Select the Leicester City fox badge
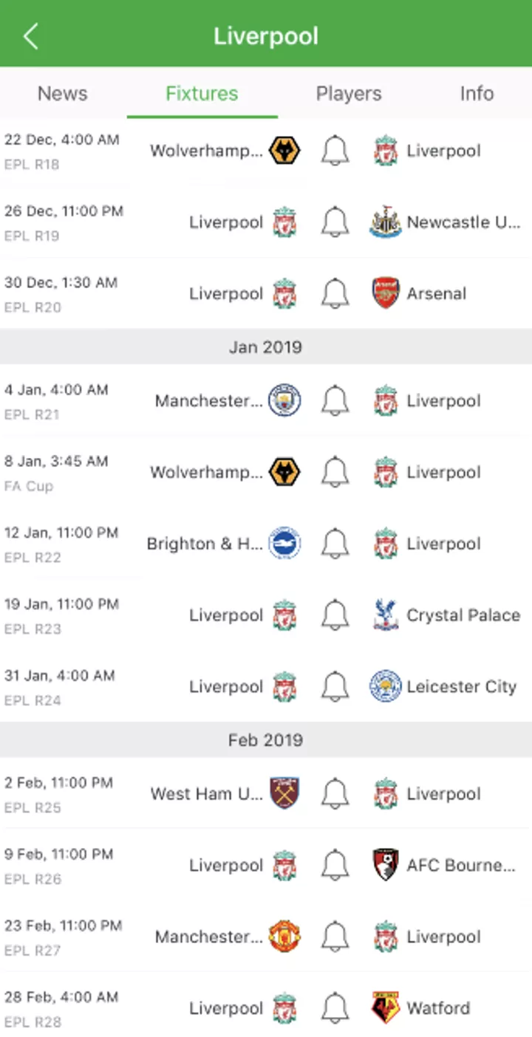Image resolution: width=532 pixels, height=1037 pixels. 386,686
